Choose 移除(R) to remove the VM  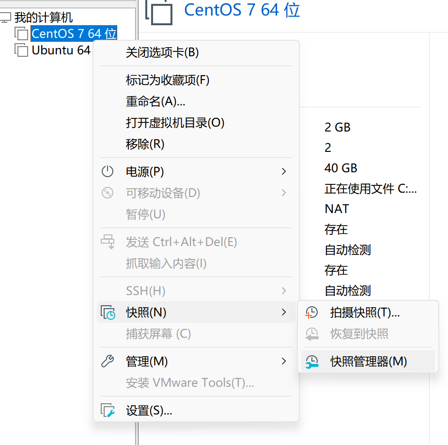coord(145,144)
